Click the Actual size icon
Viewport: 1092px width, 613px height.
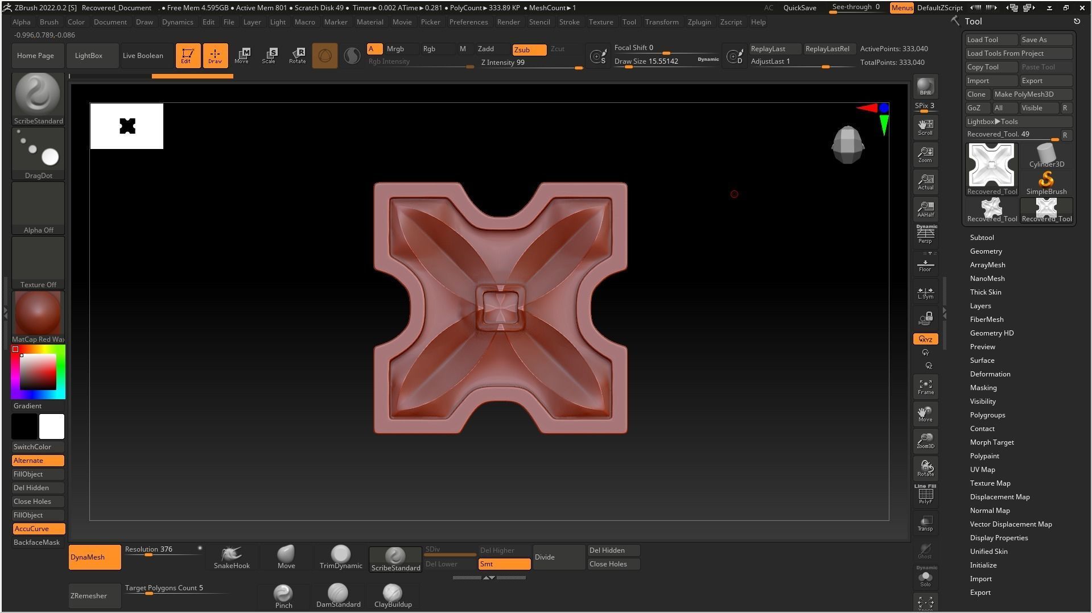(925, 182)
